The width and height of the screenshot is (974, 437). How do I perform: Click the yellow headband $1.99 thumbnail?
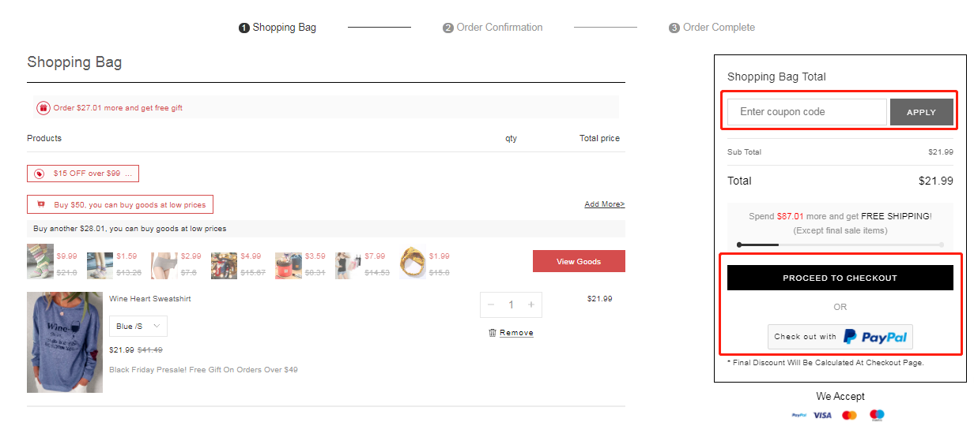(x=412, y=263)
